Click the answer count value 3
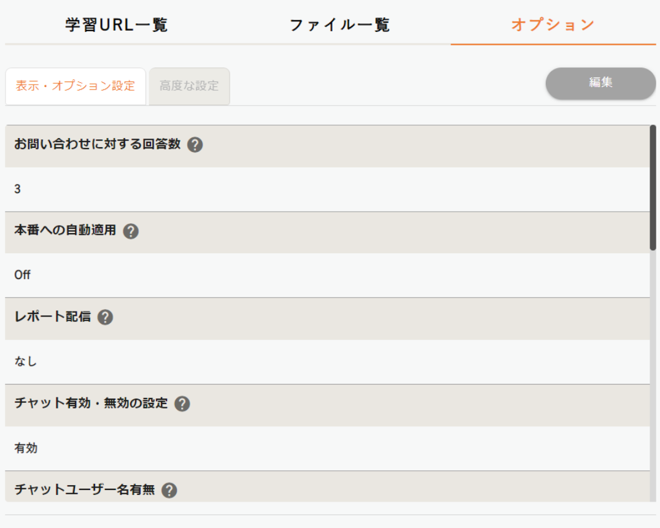The width and height of the screenshot is (660, 528). (18, 189)
